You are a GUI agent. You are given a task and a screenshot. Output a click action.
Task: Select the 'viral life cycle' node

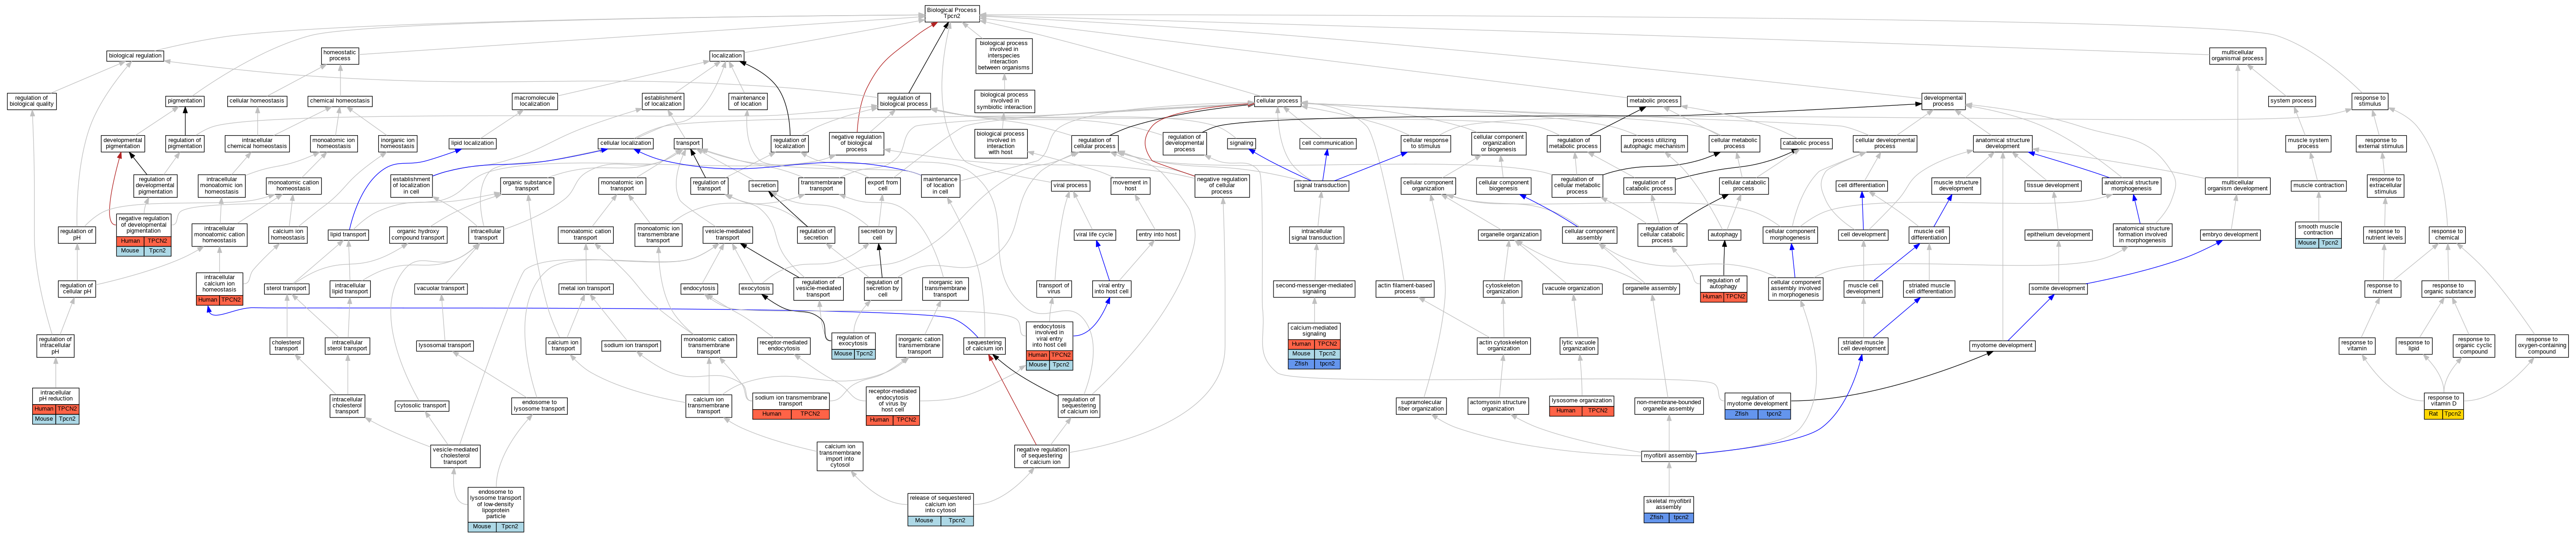1094,234
